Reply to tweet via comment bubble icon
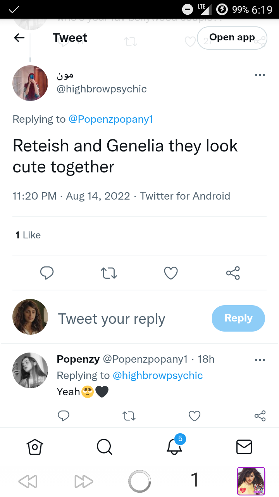This screenshot has height=497, width=279. tap(47, 273)
